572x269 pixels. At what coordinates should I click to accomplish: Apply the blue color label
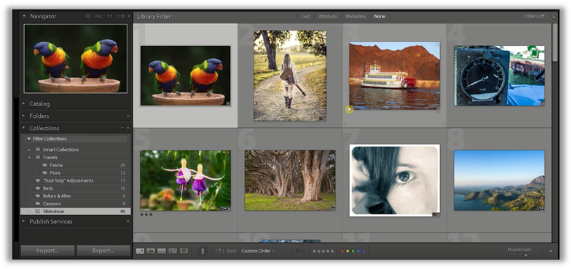tap(359, 251)
